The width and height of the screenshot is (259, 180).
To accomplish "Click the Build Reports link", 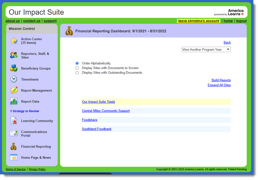I will pyautogui.click(x=221, y=80).
